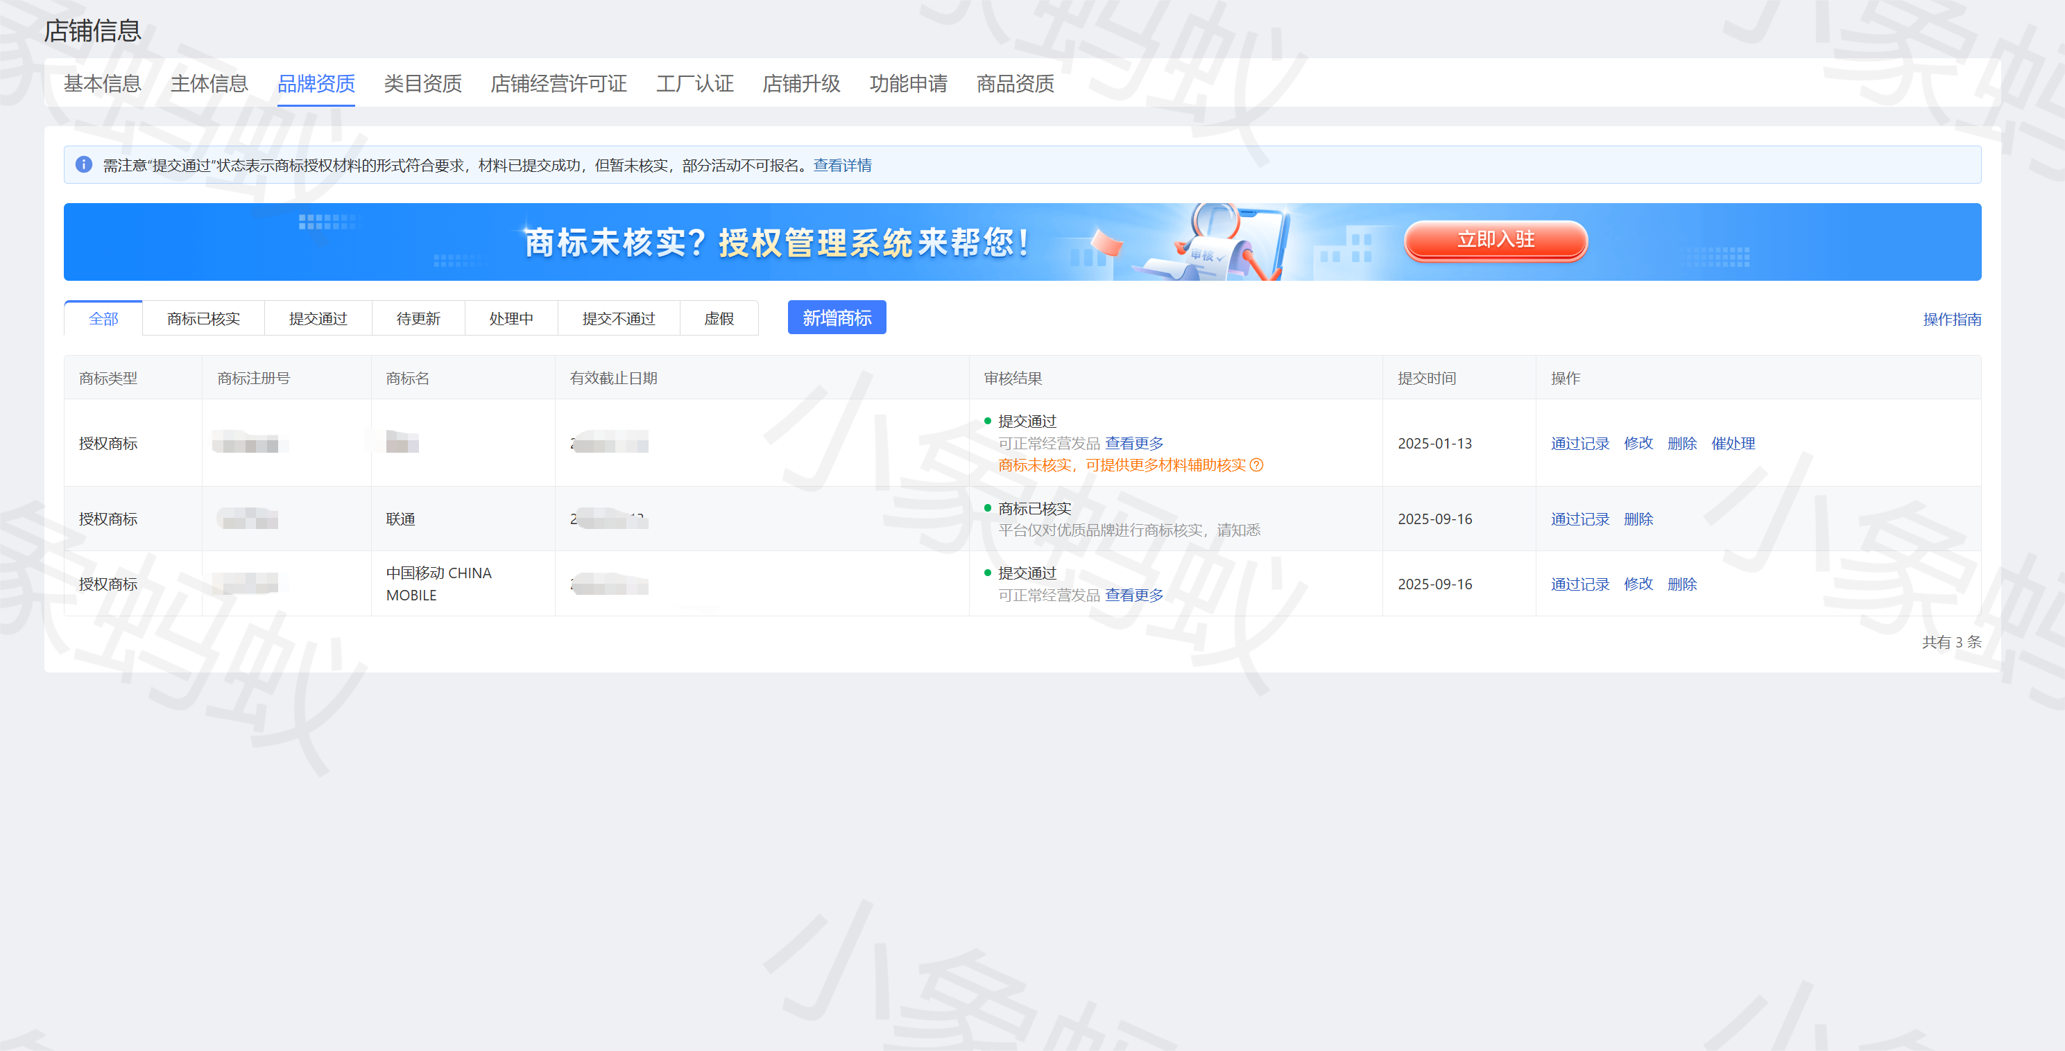2065x1051 pixels.
Task: Filter by 处理中 status
Action: pos(511,319)
